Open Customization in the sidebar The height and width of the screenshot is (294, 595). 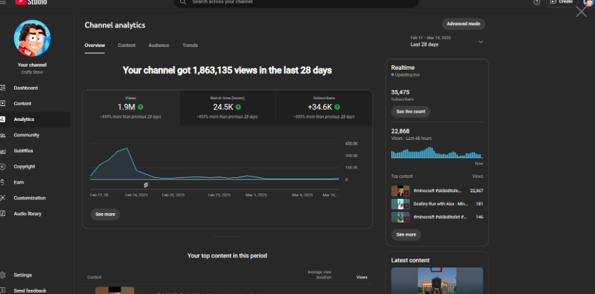pos(30,198)
